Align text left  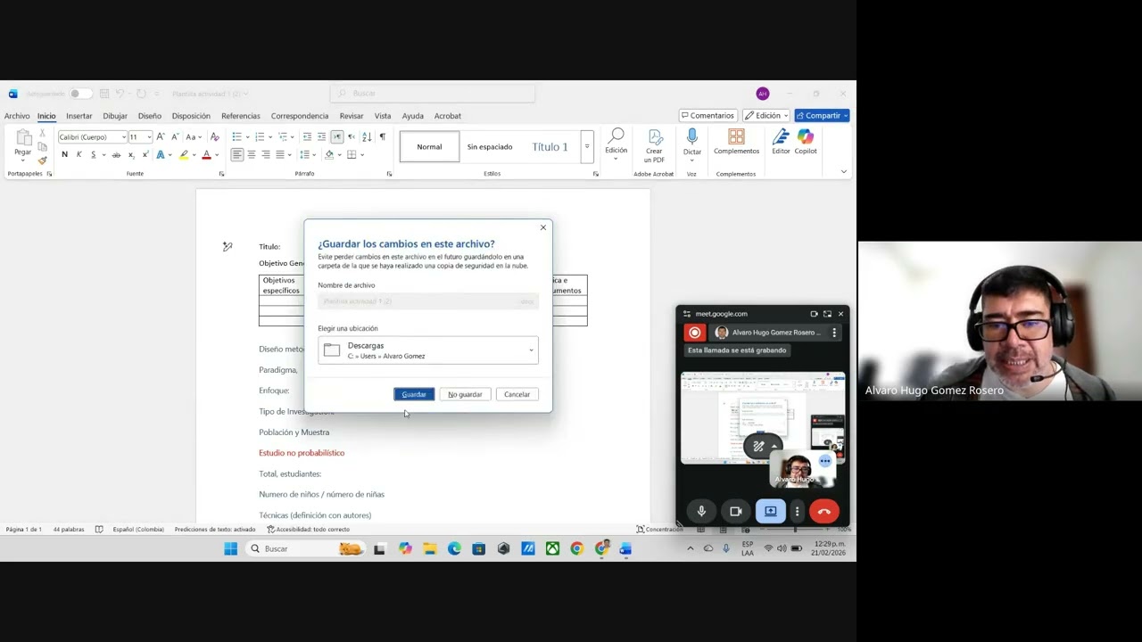236,155
